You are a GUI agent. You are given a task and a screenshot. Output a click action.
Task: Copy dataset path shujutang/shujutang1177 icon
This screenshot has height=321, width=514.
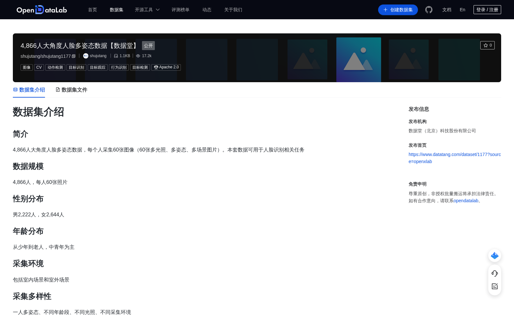click(x=74, y=56)
